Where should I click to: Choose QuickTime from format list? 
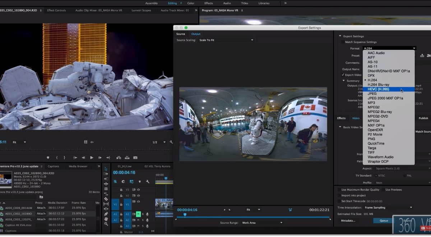[389, 143]
